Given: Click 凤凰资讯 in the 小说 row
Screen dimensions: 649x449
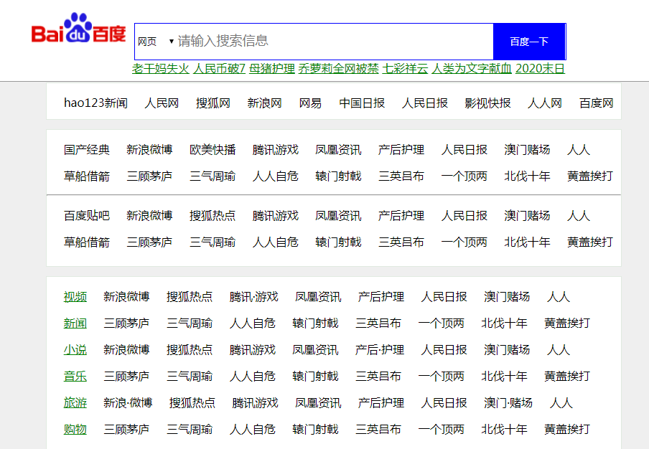Looking at the screenshot, I should click(315, 350).
